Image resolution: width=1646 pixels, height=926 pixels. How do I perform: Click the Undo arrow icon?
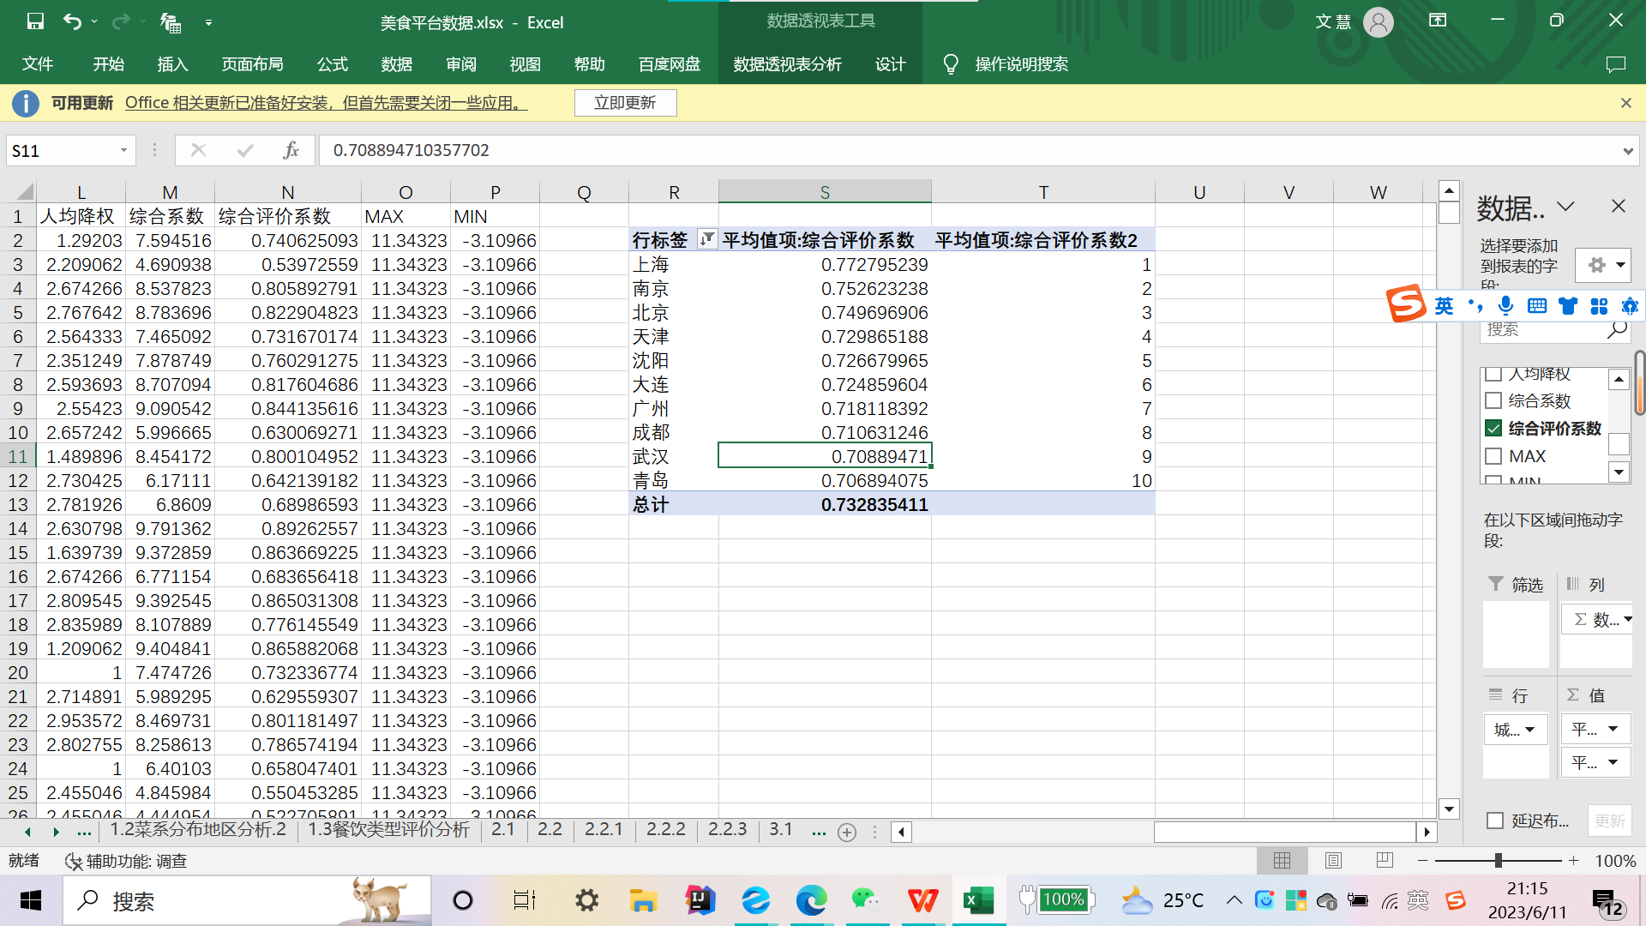tap(72, 21)
